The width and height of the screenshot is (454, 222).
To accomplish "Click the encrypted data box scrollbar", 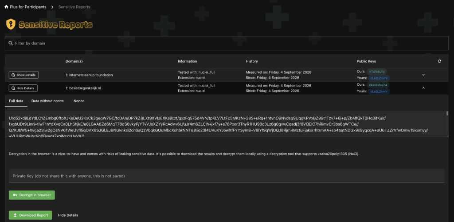I will (447, 113).
